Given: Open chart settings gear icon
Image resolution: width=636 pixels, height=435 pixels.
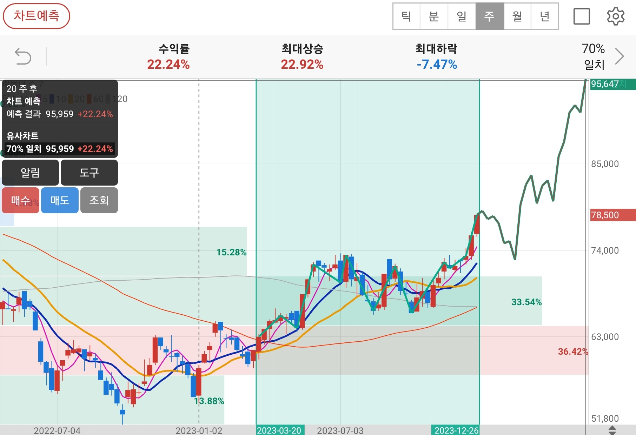Looking at the screenshot, I should [x=616, y=16].
